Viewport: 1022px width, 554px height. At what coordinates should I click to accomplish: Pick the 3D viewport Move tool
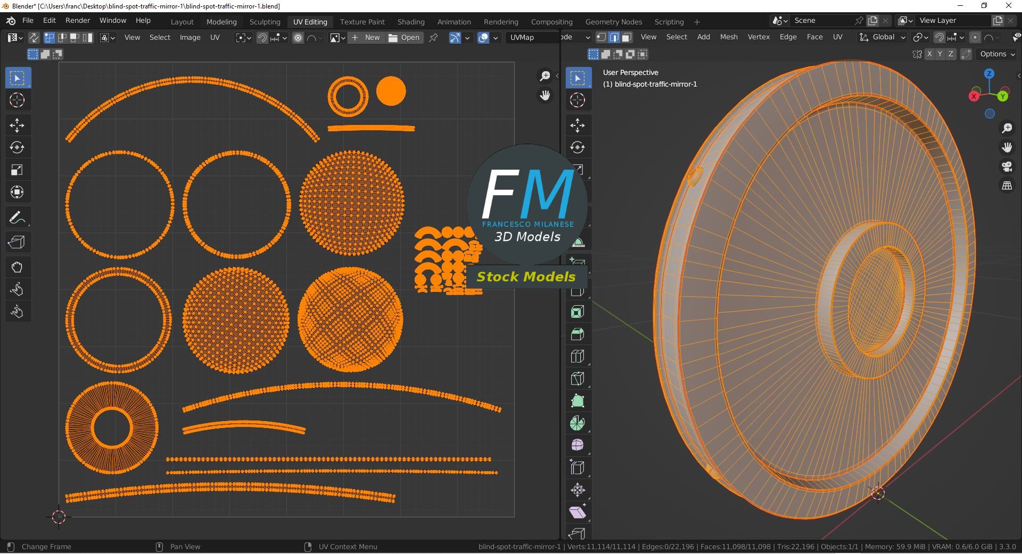point(578,125)
